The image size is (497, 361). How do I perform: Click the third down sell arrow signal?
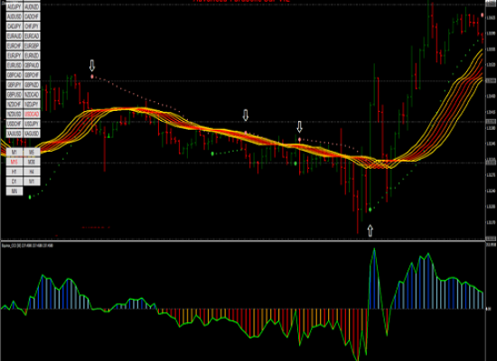(299, 126)
